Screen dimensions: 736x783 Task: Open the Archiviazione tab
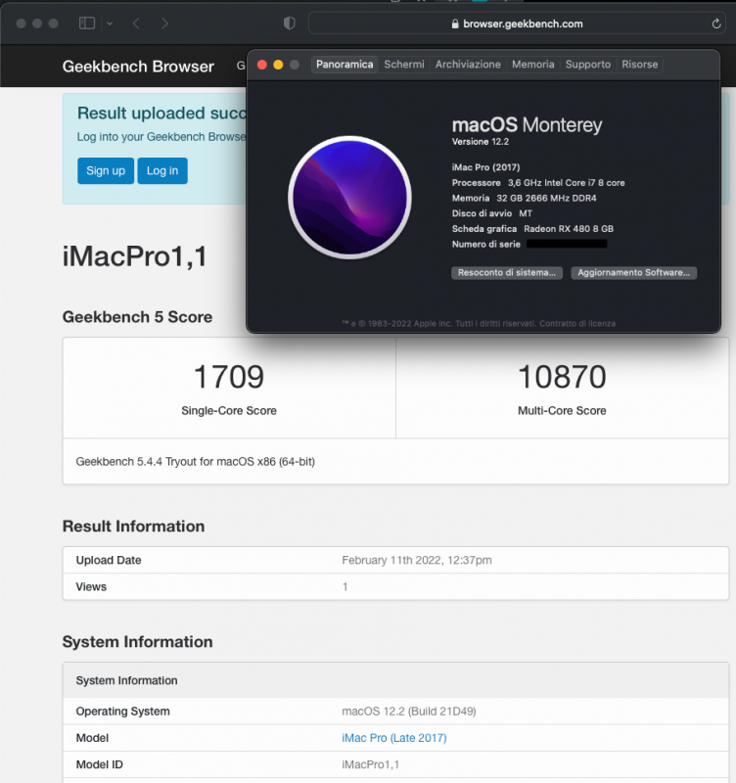(x=468, y=65)
